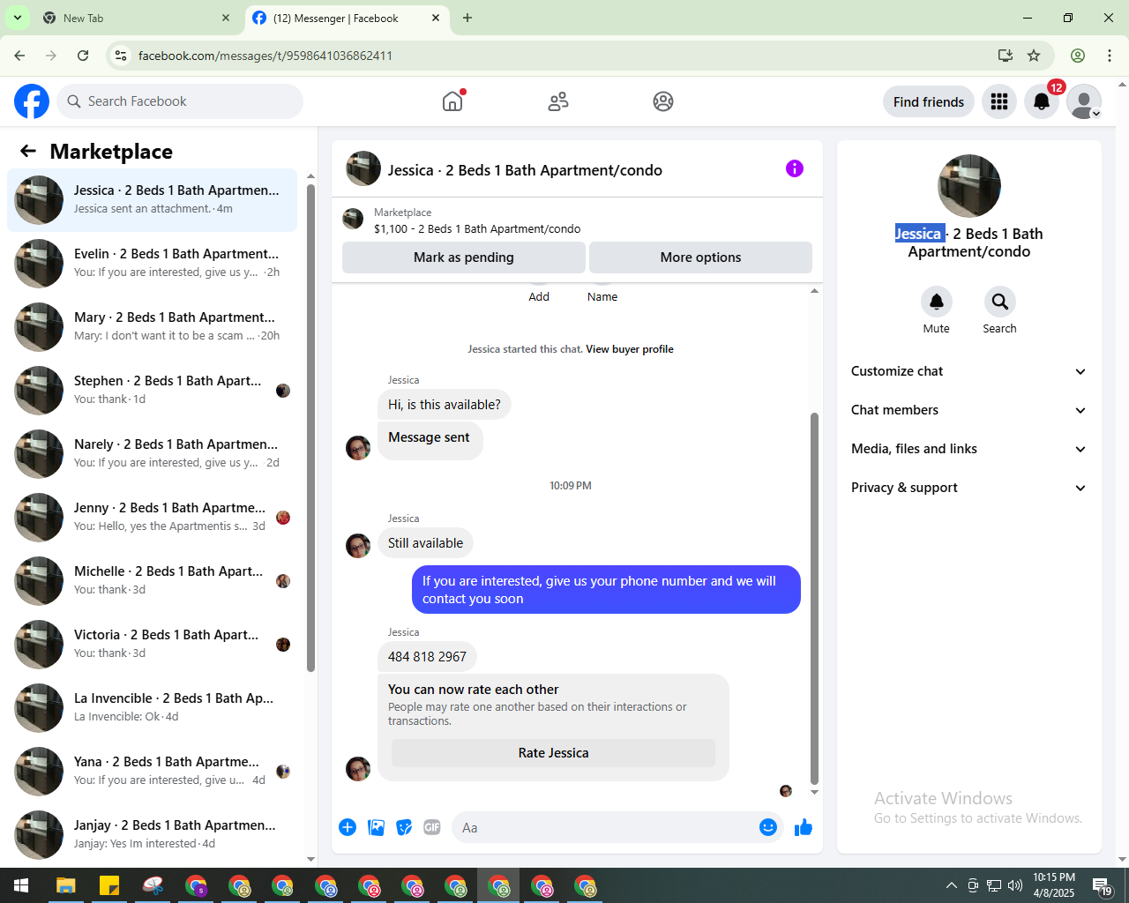Reload the page in Chrome
Viewport: 1129px width, 903px height.
click(x=83, y=56)
